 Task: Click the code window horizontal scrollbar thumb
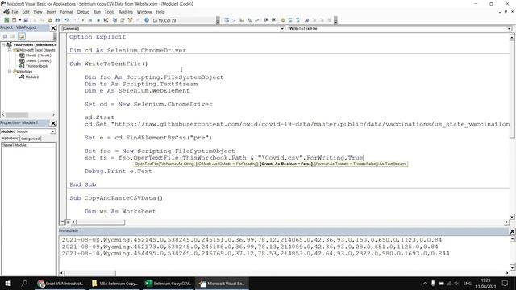pos(100,222)
